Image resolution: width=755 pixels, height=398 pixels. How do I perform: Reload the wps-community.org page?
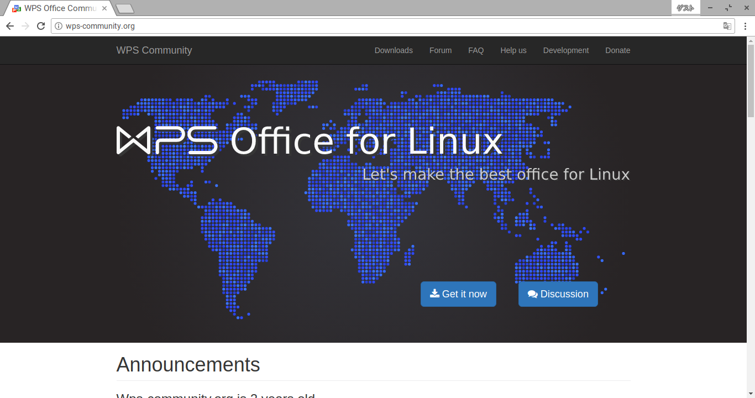pyautogui.click(x=41, y=26)
